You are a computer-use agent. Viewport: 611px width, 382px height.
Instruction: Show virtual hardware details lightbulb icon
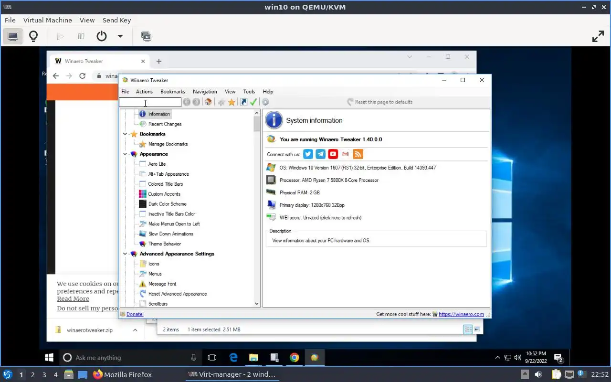pyautogui.click(x=33, y=36)
